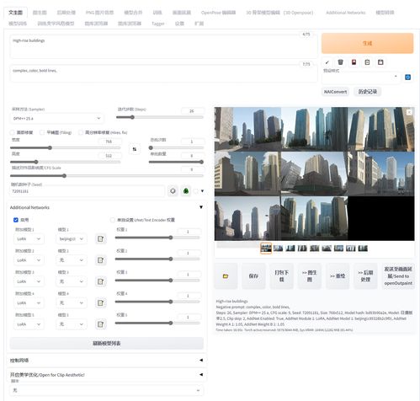Enable the Tiling checkbox

click(x=42, y=132)
